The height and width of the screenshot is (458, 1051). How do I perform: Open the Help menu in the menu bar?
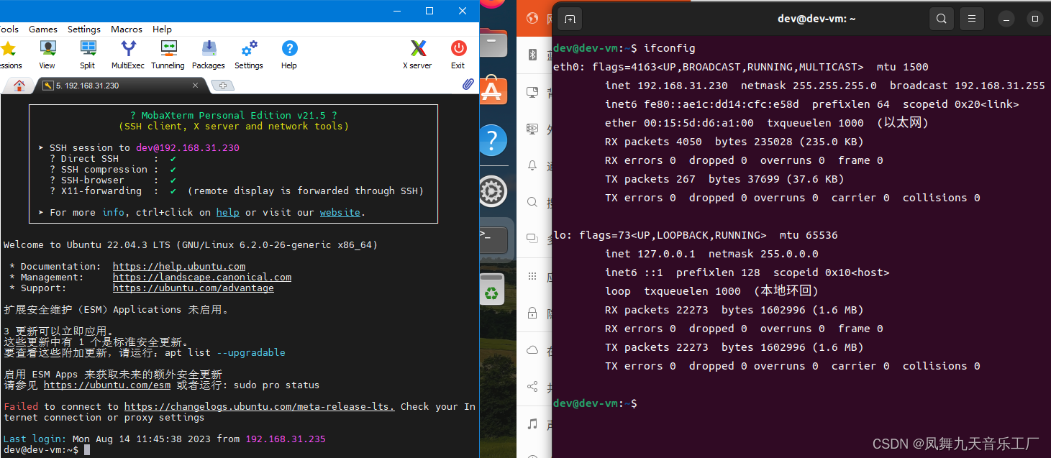tap(162, 29)
